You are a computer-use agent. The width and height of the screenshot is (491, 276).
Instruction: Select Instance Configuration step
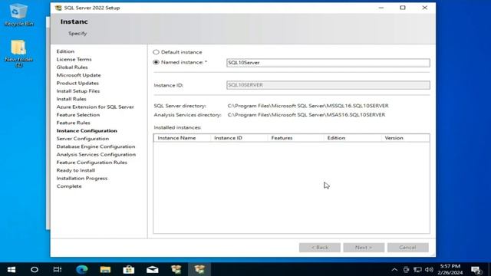[x=87, y=130]
